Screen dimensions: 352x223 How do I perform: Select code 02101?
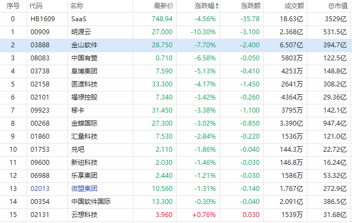(40, 97)
